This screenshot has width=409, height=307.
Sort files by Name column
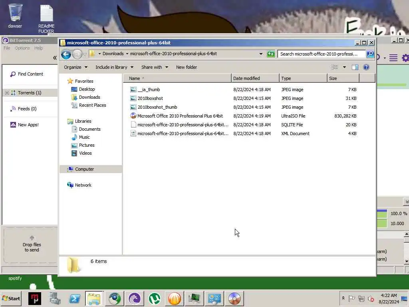[177, 78]
